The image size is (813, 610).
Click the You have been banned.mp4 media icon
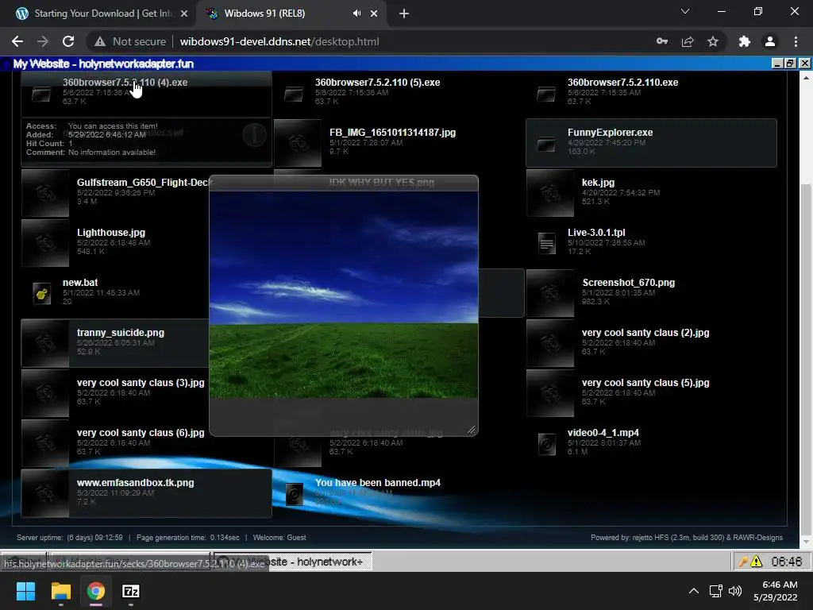pos(294,494)
